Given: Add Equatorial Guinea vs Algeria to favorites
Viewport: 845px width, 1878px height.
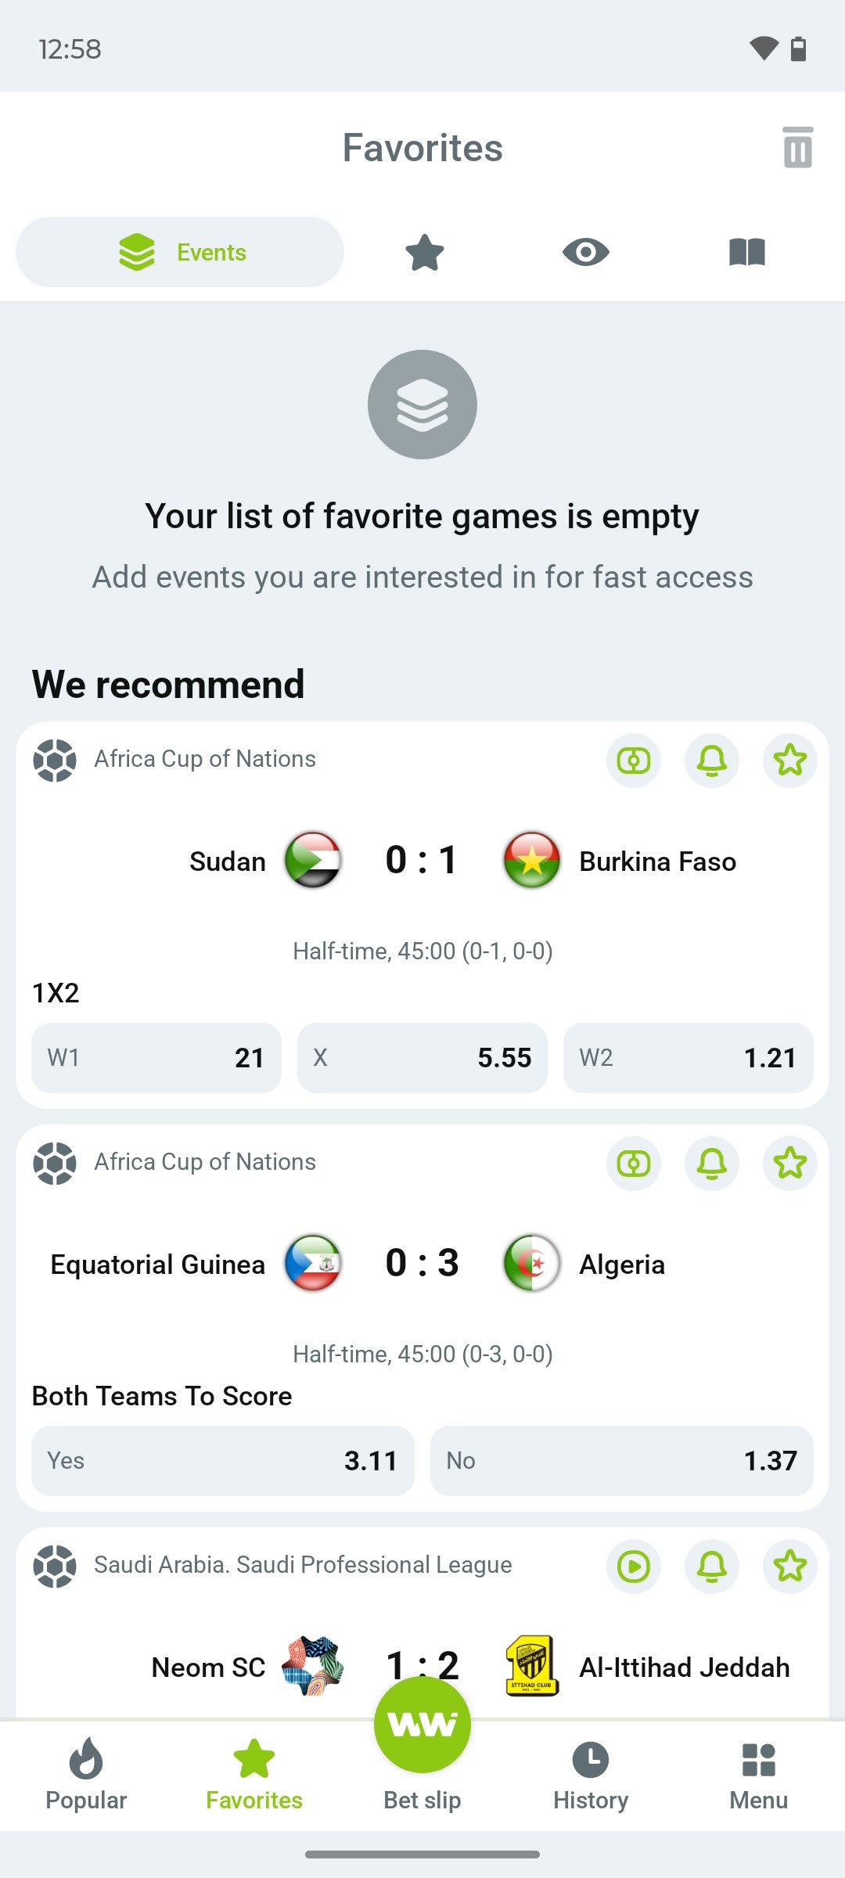Looking at the screenshot, I should click(x=789, y=1163).
